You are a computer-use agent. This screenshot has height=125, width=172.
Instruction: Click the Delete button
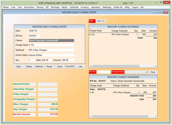click(29, 66)
